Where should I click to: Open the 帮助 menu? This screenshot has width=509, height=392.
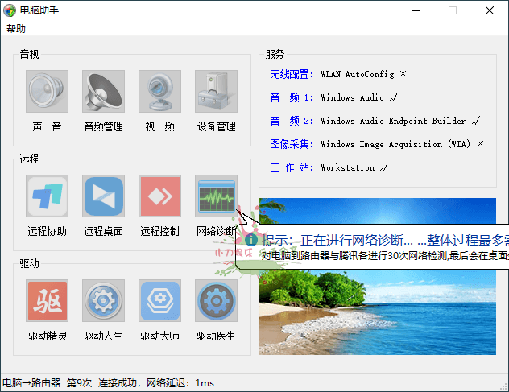coord(15,28)
